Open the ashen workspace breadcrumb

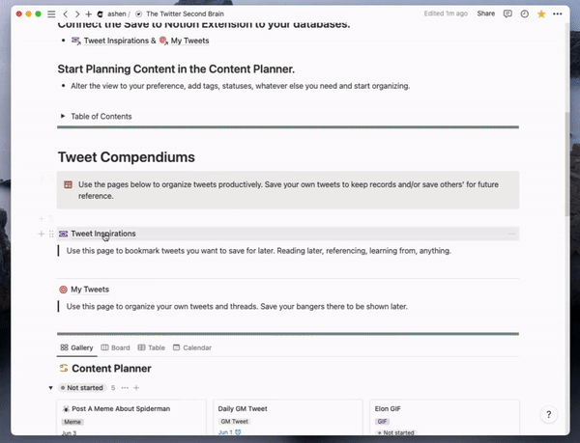112,14
